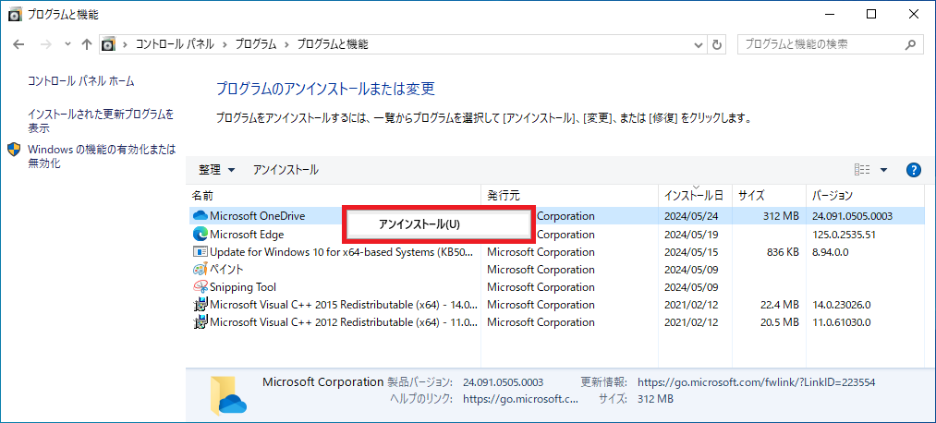
Task: Click the blue help question mark icon
Action: pos(913,170)
